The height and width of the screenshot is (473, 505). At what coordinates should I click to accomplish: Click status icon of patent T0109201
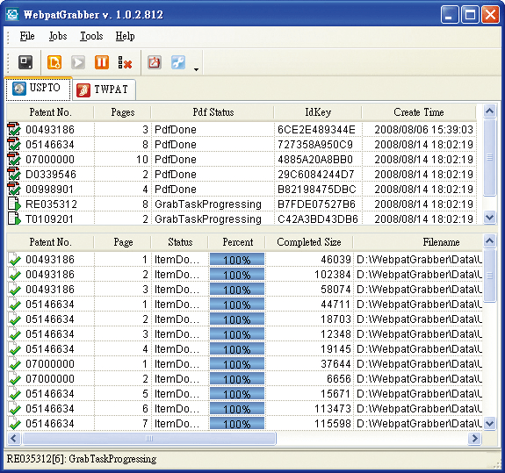coord(14,219)
